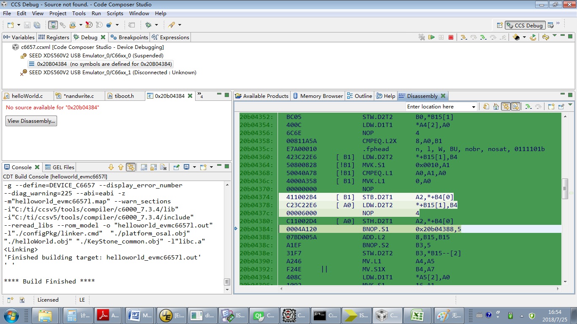Toggle the second highlighted Disassembly toolbar button
The image size is (577, 324).
(515, 107)
